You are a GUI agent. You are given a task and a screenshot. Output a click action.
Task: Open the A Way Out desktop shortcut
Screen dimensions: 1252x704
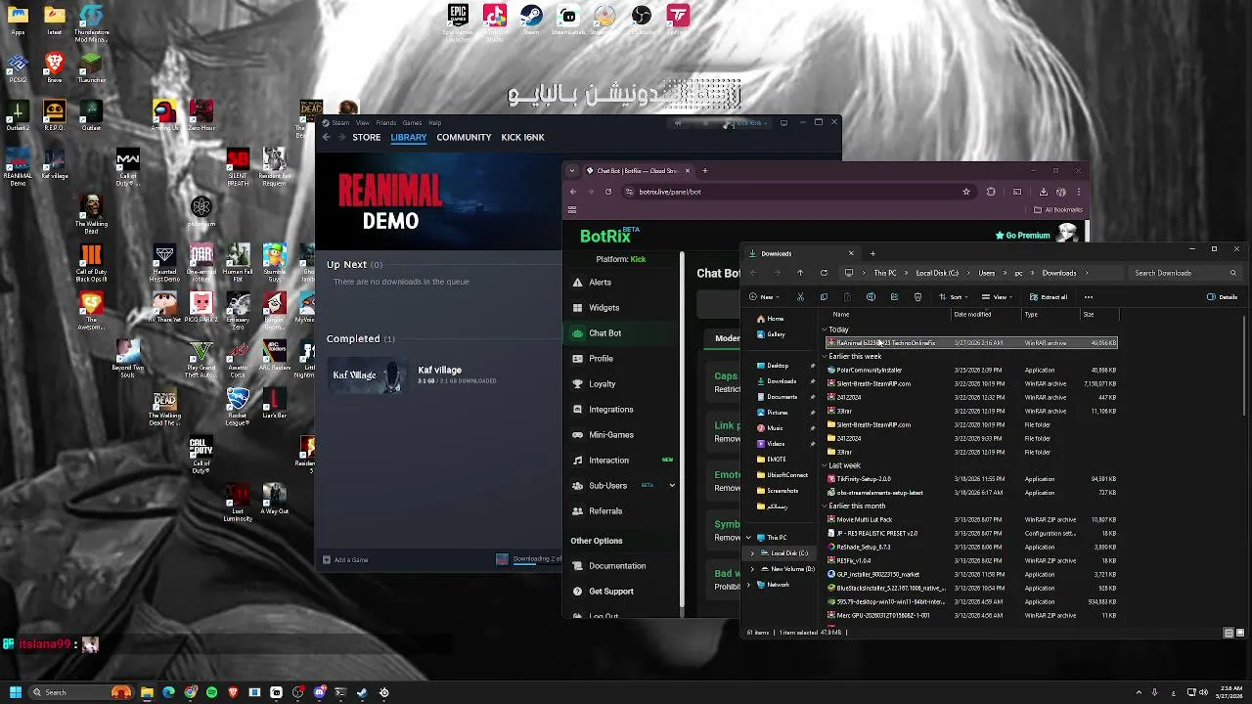(275, 500)
